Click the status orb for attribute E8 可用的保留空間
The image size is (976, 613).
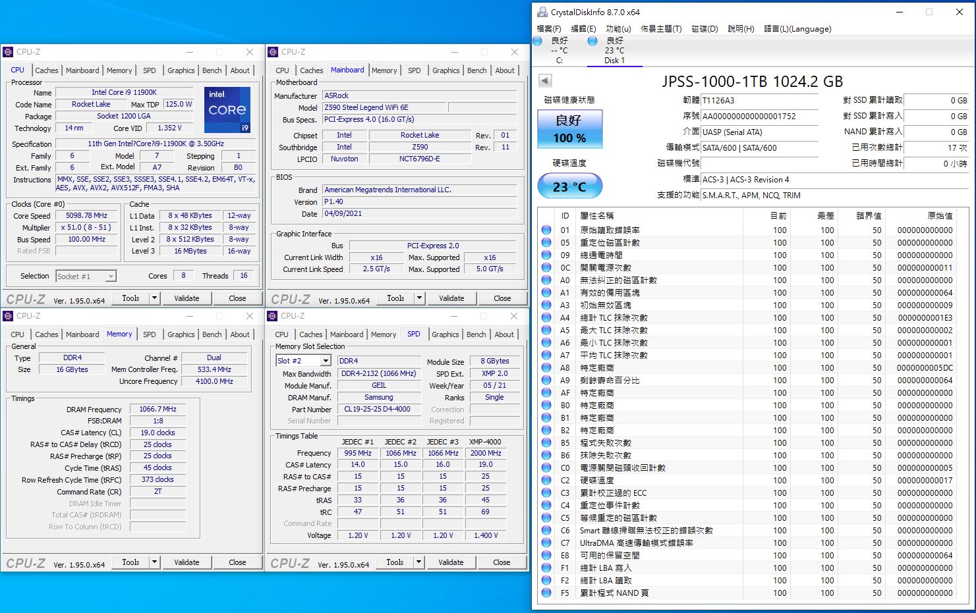[546, 555]
